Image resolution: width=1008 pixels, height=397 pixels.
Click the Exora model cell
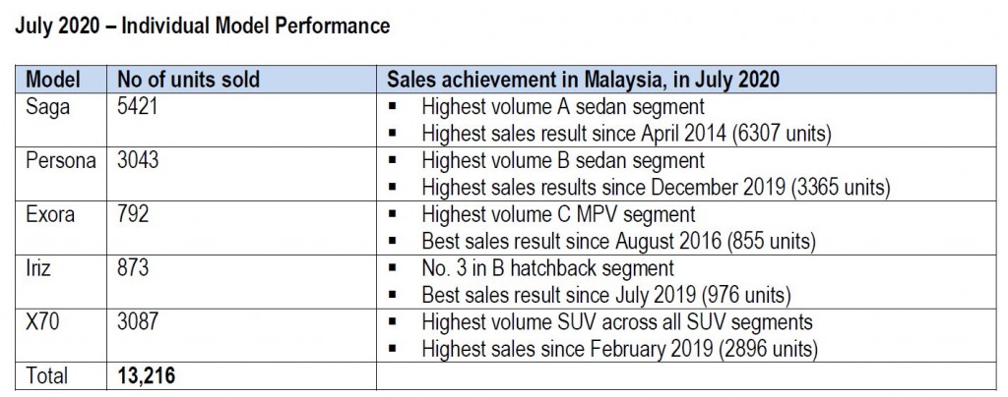(61, 228)
